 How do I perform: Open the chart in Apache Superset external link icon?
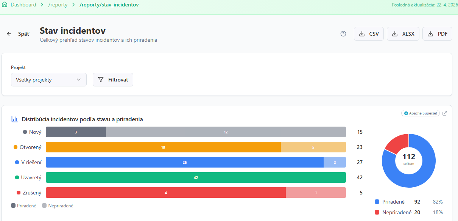point(445,113)
